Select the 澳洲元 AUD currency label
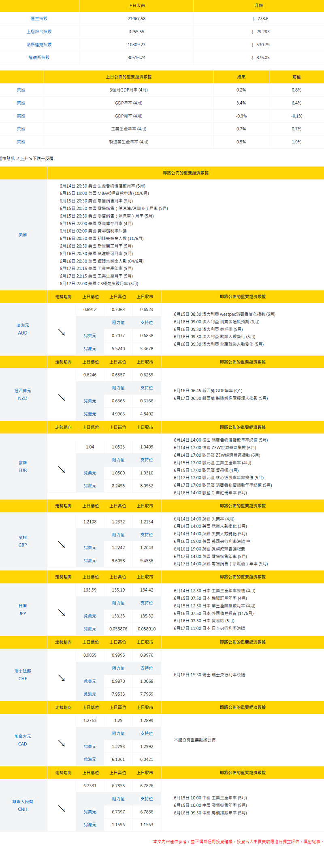This screenshot has width=324, height=846. click(x=23, y=329)
